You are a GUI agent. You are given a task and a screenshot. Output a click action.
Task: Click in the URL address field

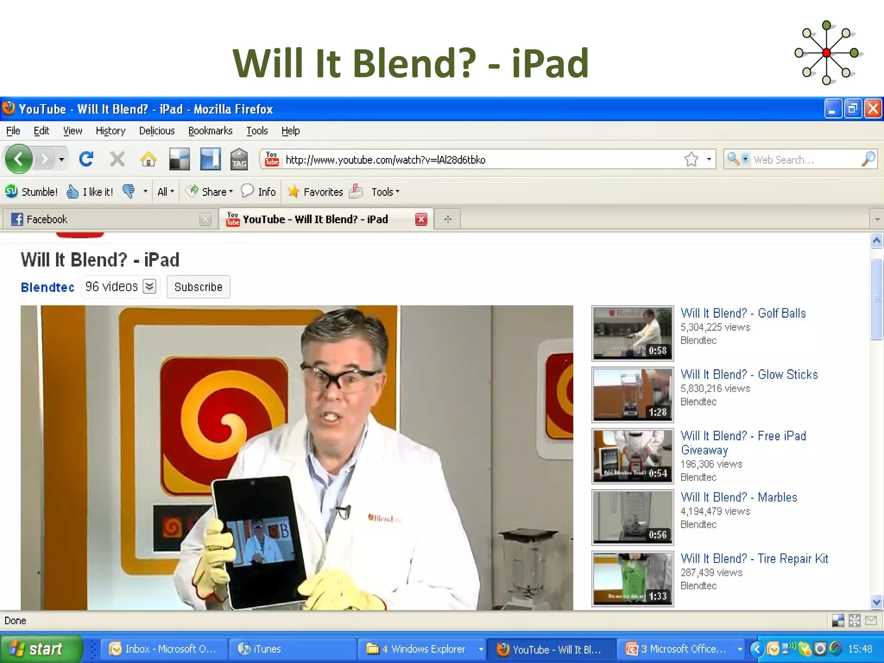pos(483,160)
